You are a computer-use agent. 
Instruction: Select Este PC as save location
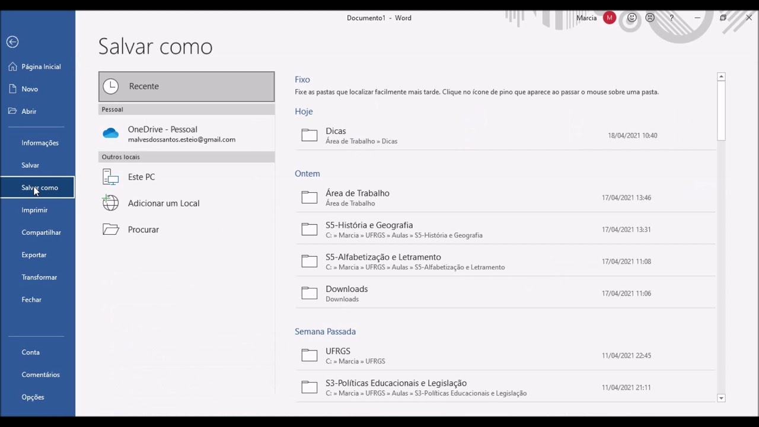[x=187, y=177]
